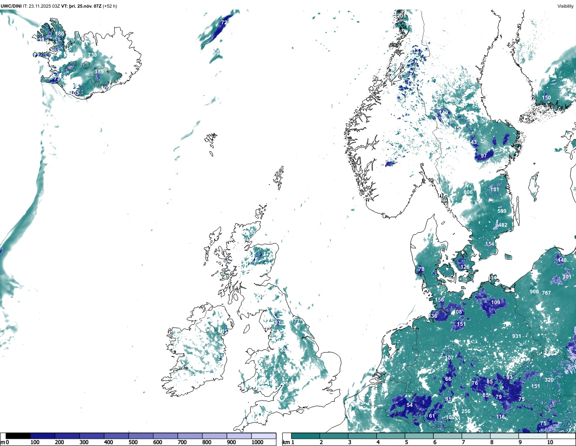Viewport: 576px width, 446px height.
Task: Select the 700–800 m lavender legend block
Action: [x=190, y=436]
